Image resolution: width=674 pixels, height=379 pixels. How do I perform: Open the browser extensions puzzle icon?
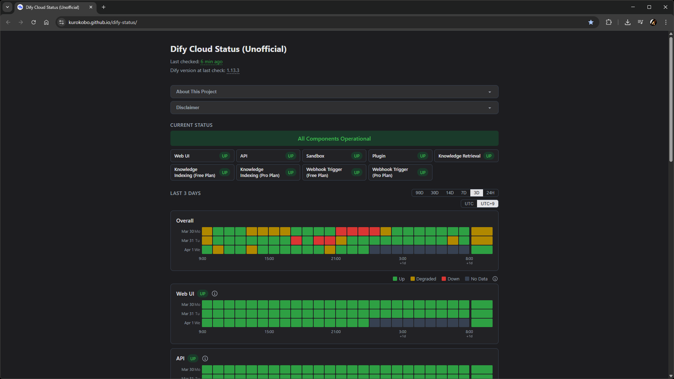[609, 22]
